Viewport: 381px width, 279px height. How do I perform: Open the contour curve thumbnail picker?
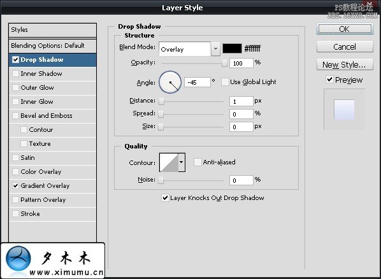pos(169,162)
